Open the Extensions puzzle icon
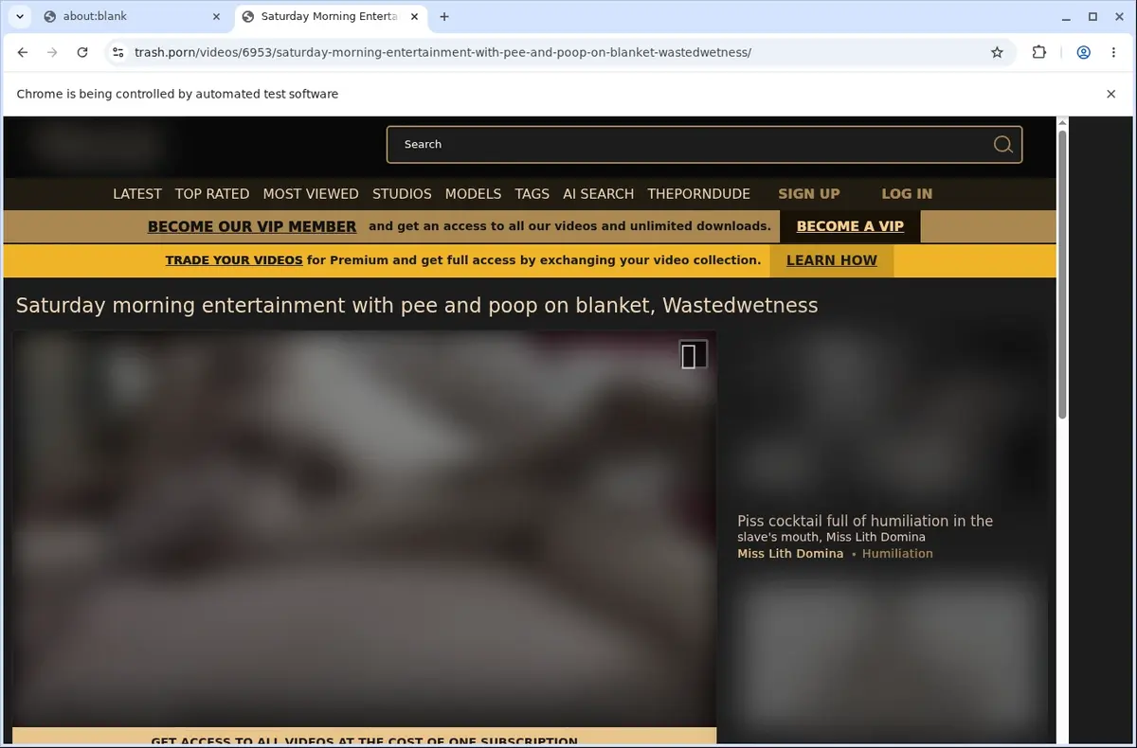This screenshot has width=1137, height=748. tap(1039, 53)
